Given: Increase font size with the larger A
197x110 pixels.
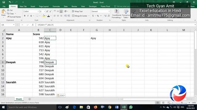Looking at the screenshot, I should point(47,11).
